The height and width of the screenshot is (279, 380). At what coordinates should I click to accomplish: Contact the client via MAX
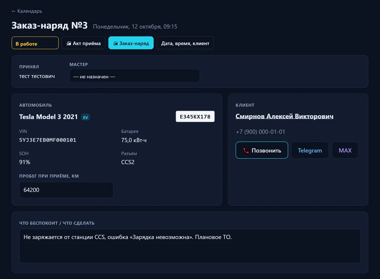(345, 150)
